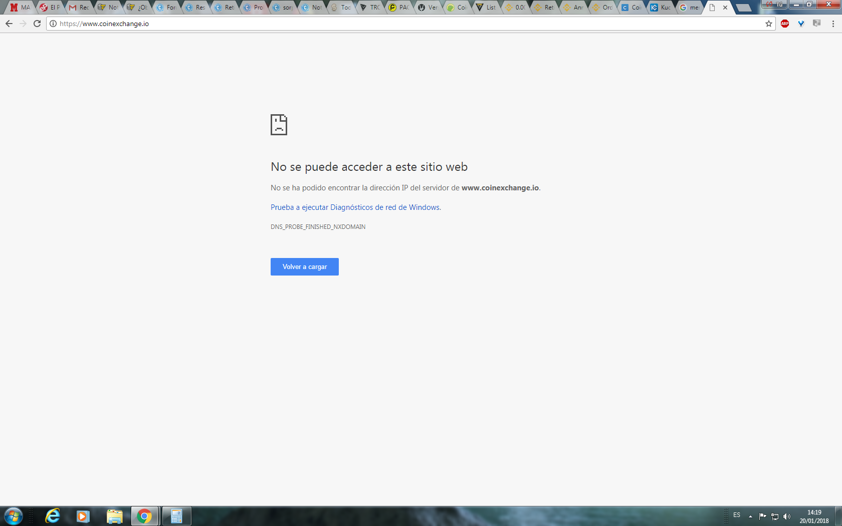Screen dimensions: 842x526
Task: Switch to the 'Pro' tab
Action: click(253, 8)
